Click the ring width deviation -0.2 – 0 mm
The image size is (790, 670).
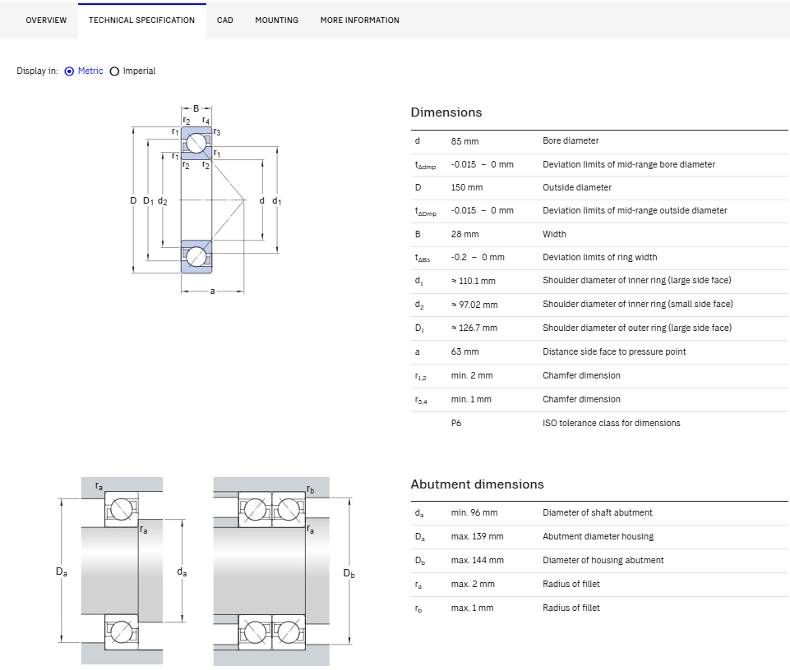tap(477, 257)
